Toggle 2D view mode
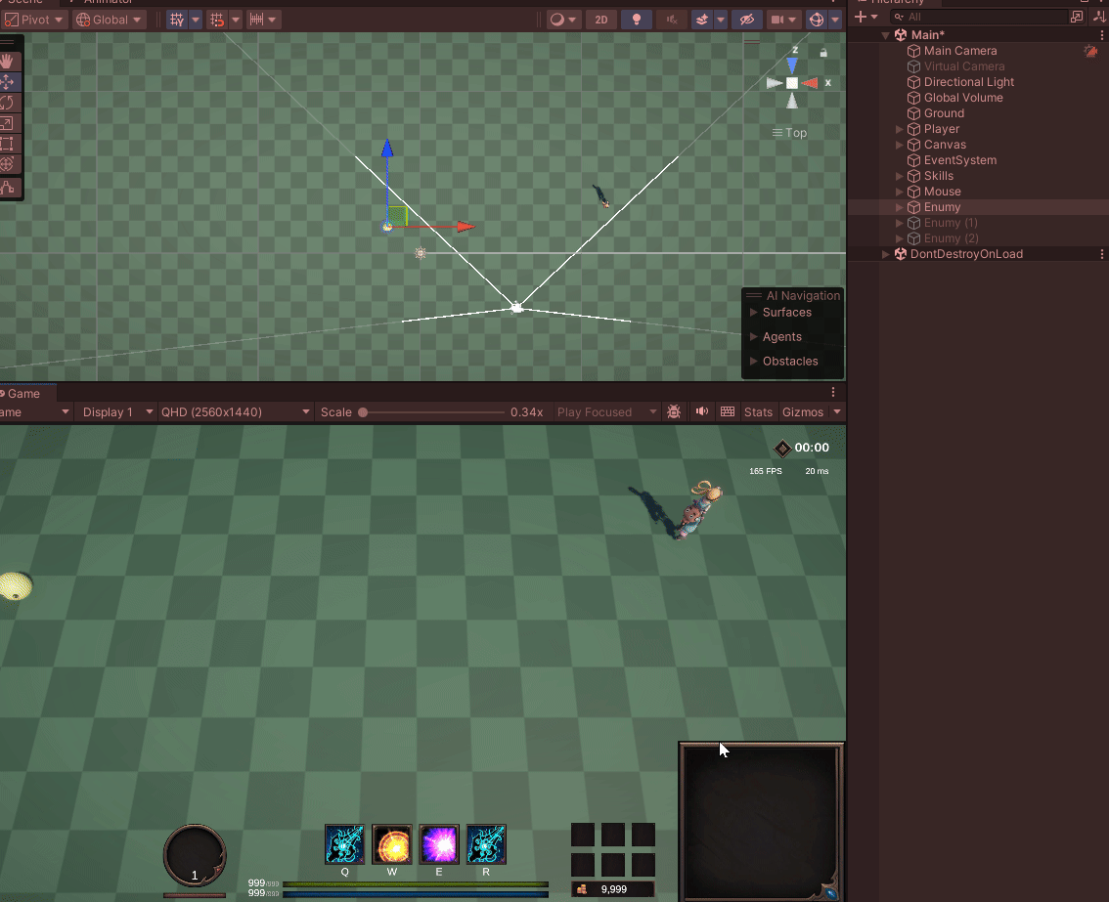The width and height of the screenshot is (1109, 902). click(x=601, y=20)
